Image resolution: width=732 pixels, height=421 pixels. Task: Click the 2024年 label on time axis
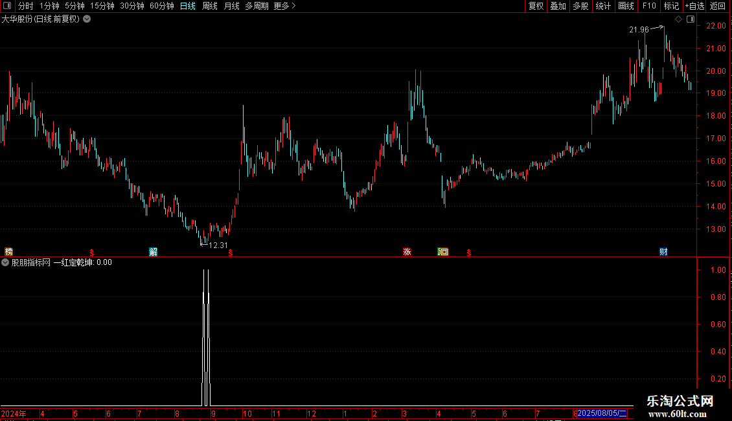point(14,413)
